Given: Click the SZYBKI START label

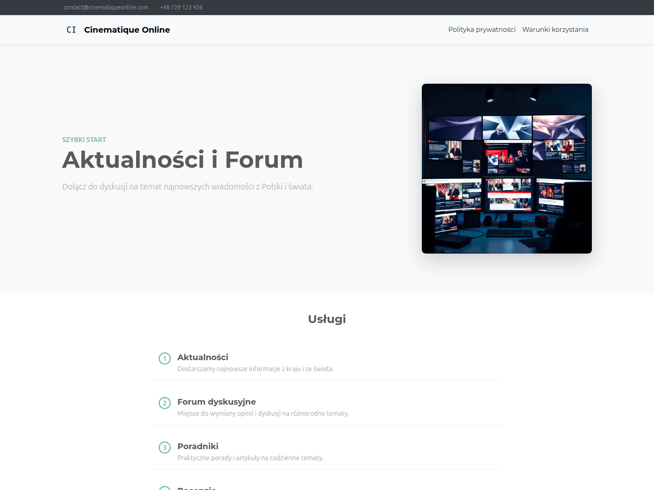Looking at the screenshot, I should click(84, 140).
